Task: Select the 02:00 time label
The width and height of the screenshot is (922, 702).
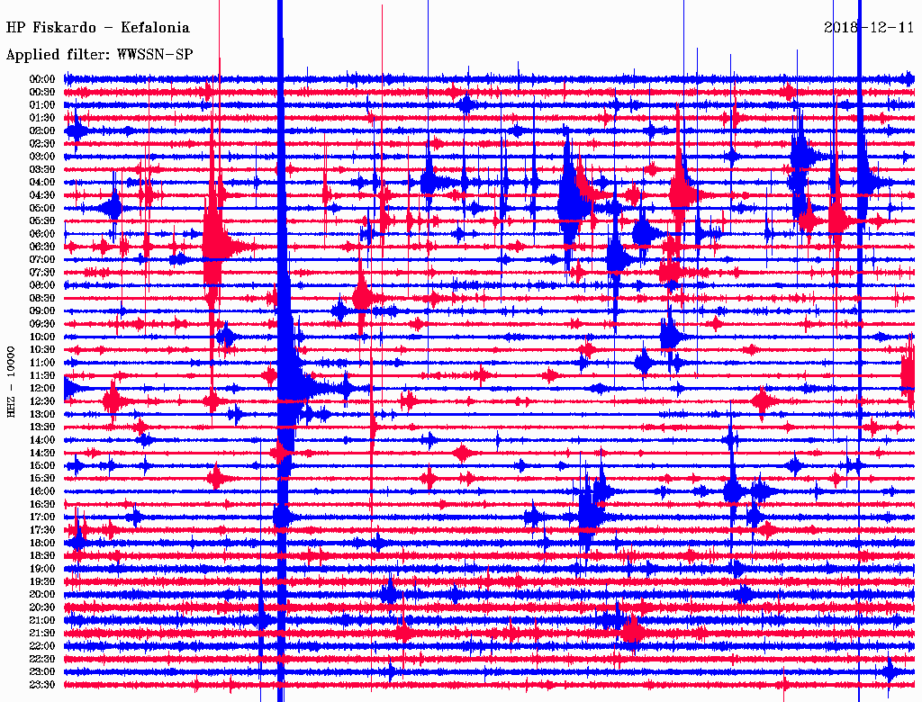Action: tap(42, 130)
